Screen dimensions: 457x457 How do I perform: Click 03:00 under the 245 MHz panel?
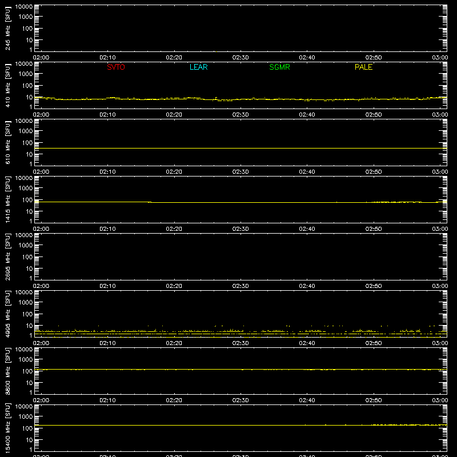point(440,58)
